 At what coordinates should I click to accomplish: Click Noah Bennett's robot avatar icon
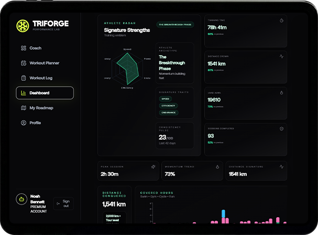[x=21, y=200]
